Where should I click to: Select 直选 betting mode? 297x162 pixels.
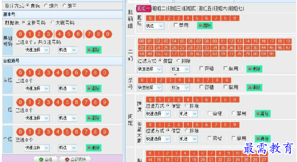[x=28, y=6]
